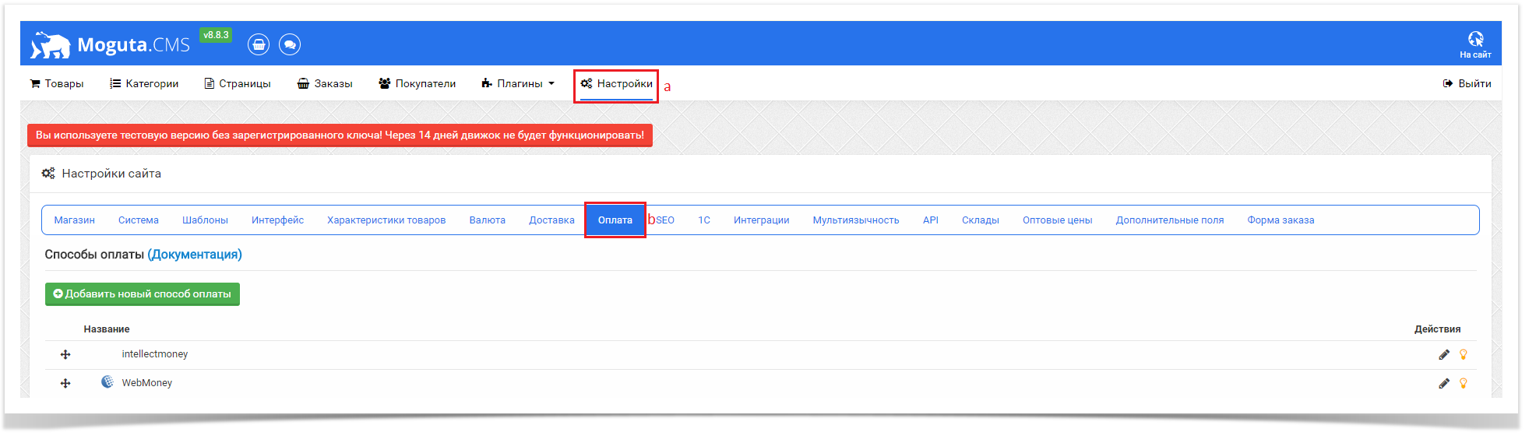Viewport: 1529px width, 436px height.
Task: Click the shopping basket icon in header
Action: pyautogui.click(x=259, y=45)
